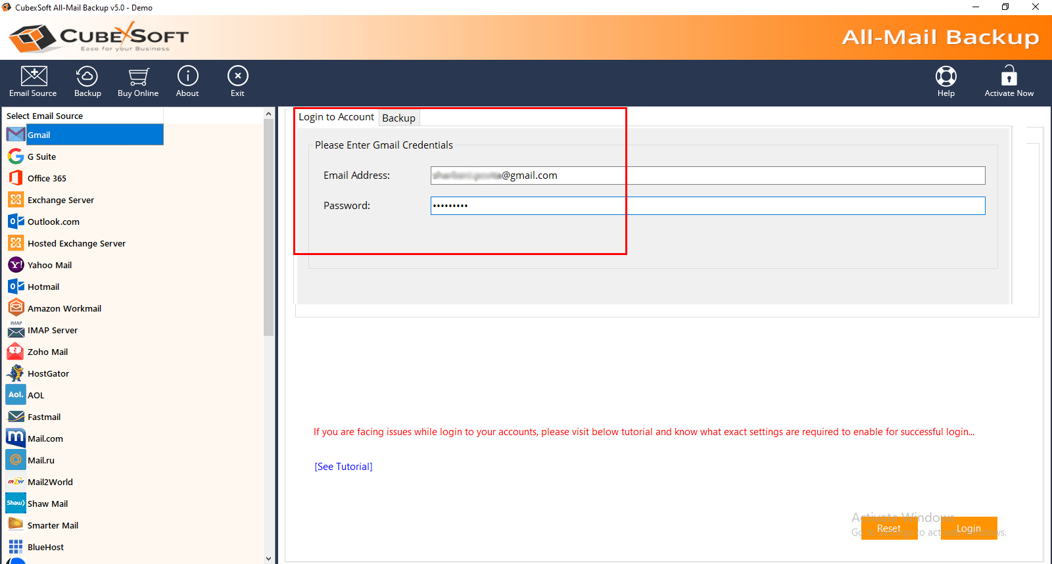Select the 'IMAP Server' list entry
The height and width of the screenshot is (564, 1052).
click(x=53, y=330)
